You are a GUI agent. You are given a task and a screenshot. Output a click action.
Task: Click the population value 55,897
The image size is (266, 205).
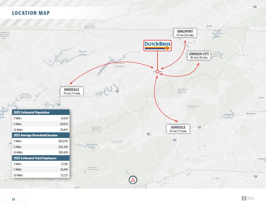tap(64, 130)
